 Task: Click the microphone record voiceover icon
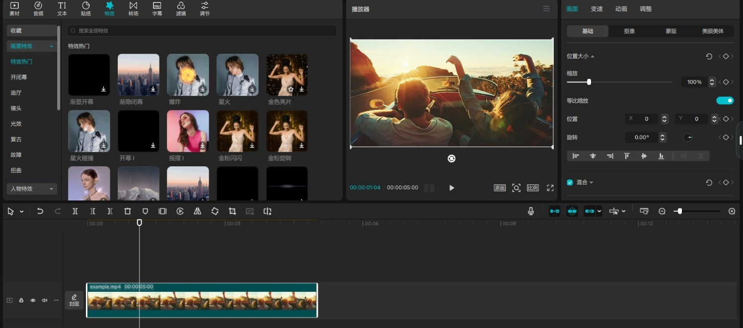coord(530,211)
